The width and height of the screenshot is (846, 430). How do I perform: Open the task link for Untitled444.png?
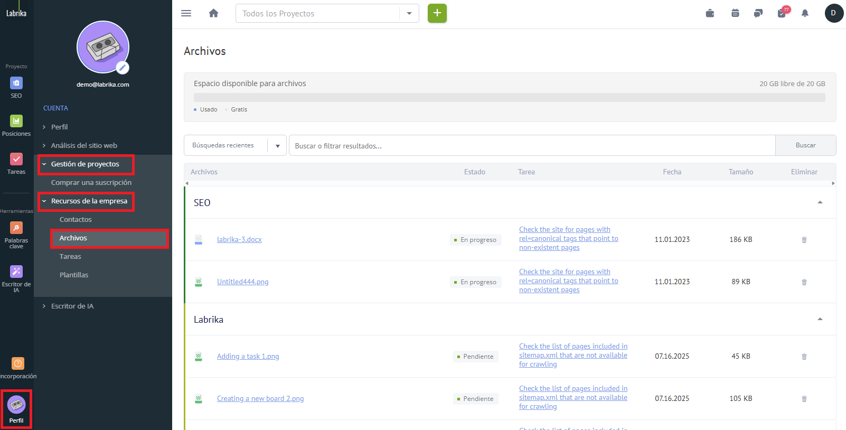tap(569, 281)
